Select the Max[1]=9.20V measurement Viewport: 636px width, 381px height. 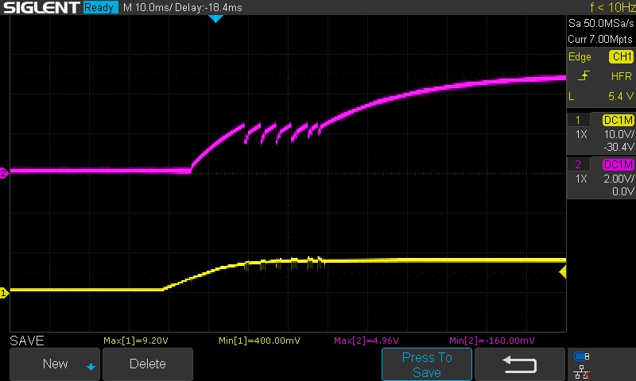tap(136, 341)
